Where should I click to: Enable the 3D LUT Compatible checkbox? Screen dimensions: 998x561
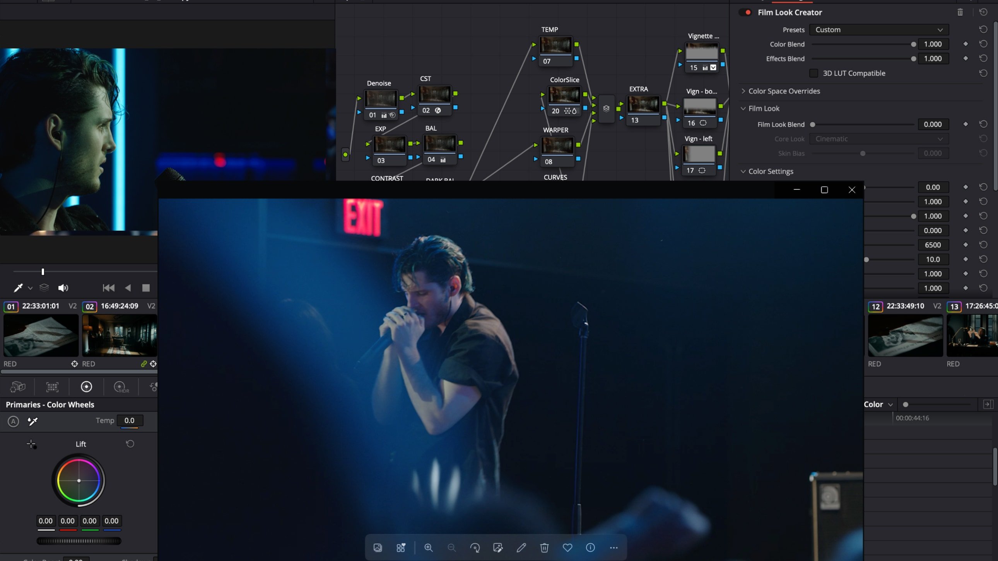[813, 73]
